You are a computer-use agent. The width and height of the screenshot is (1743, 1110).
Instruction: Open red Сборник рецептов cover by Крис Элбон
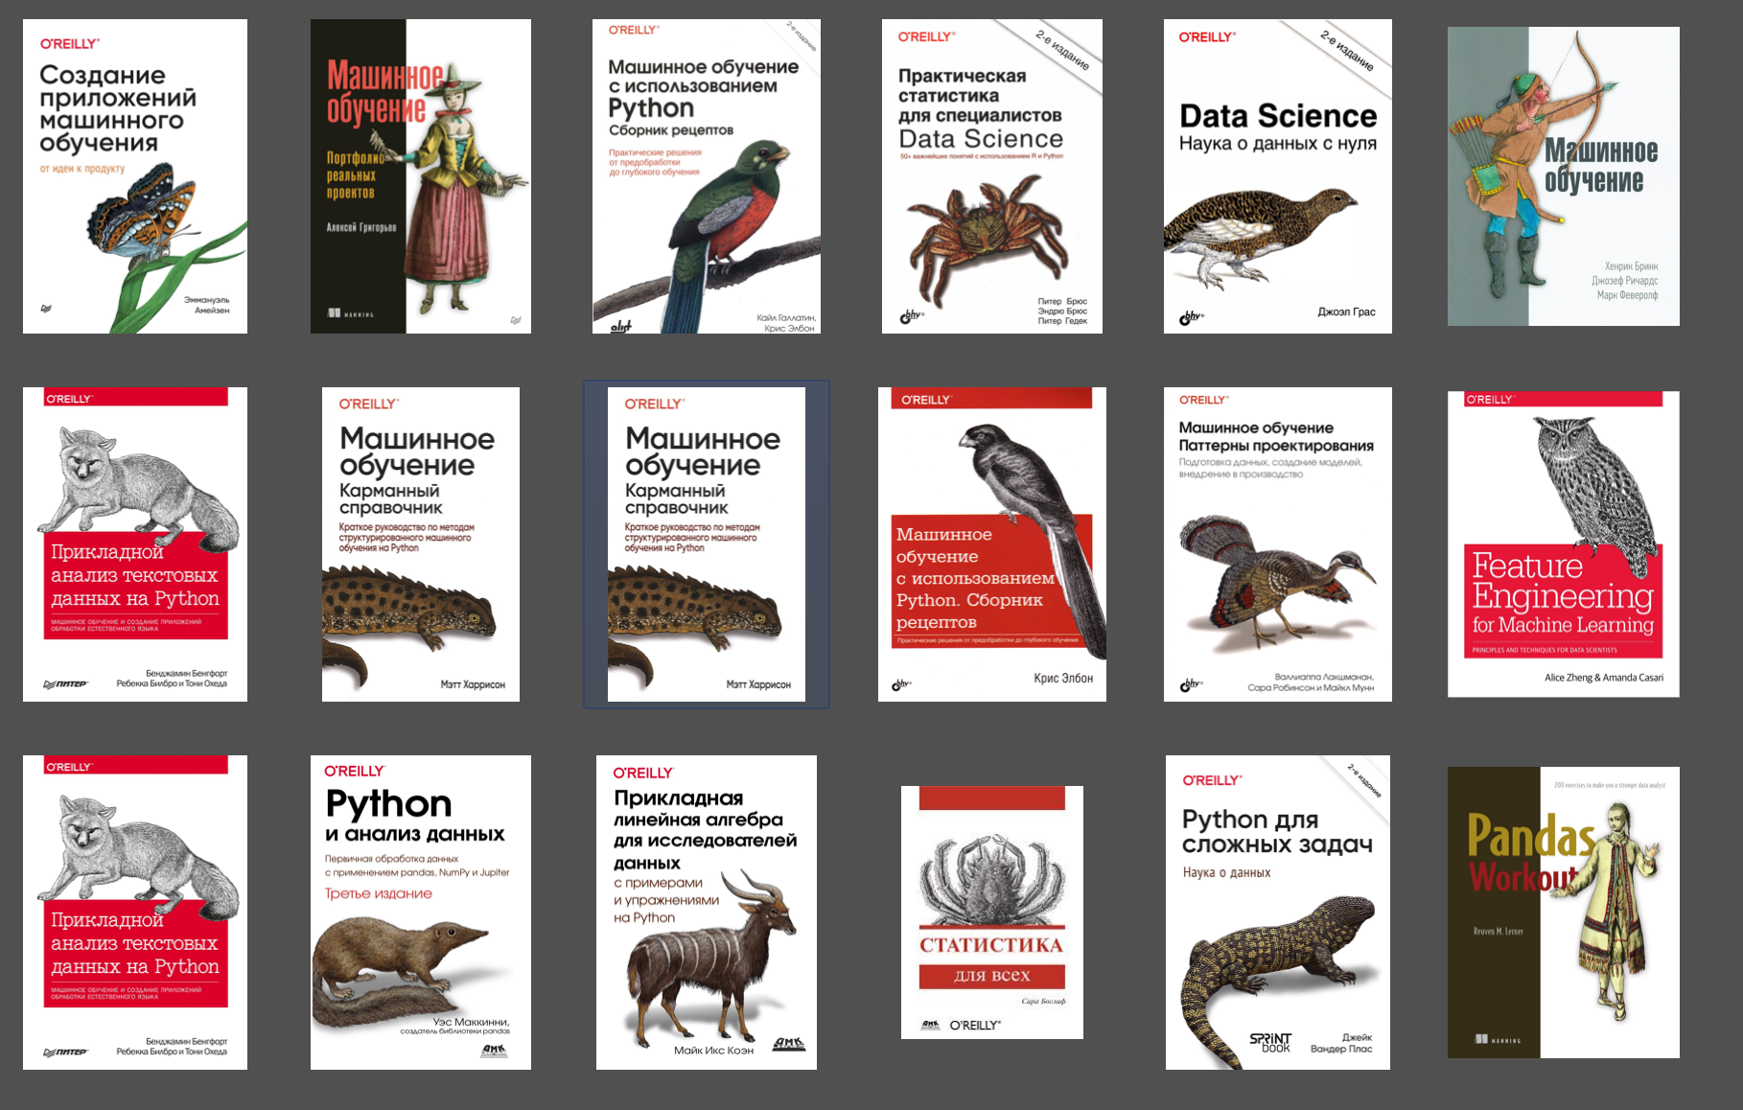[992, 544]
